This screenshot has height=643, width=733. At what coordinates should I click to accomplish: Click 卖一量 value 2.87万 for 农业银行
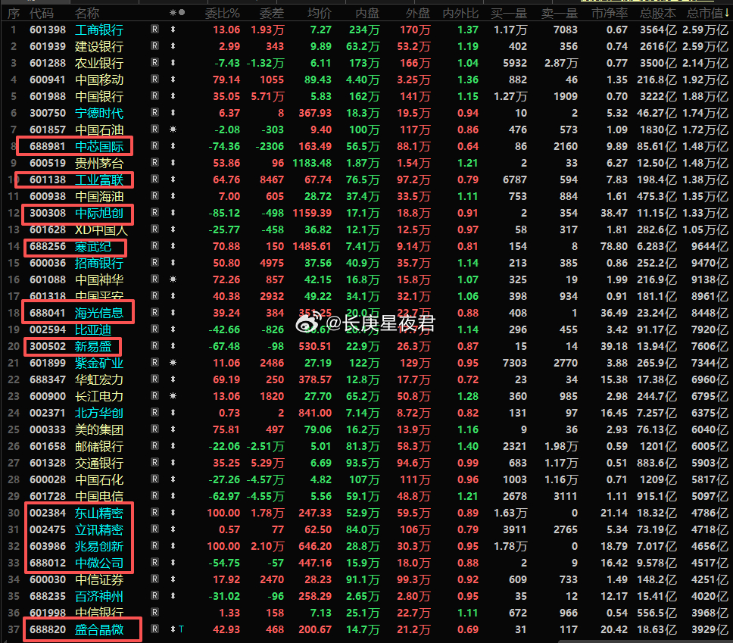click(x=561, y=63)
